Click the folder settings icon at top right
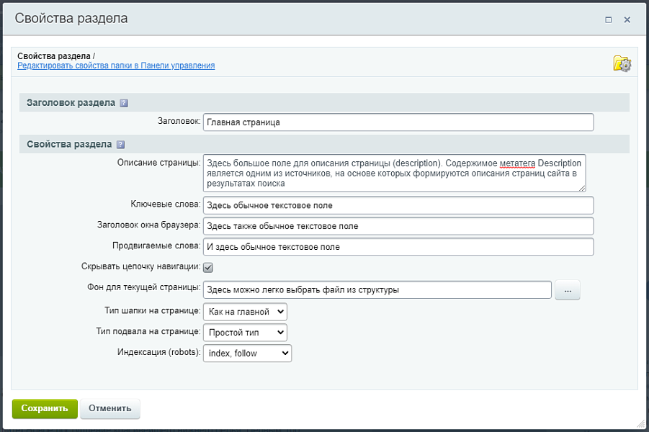Image resolution: width=649 pixels, height=432 pixels. pos(622,63)
